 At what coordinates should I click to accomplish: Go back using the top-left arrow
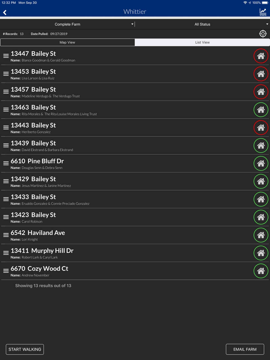coord(5,12)
